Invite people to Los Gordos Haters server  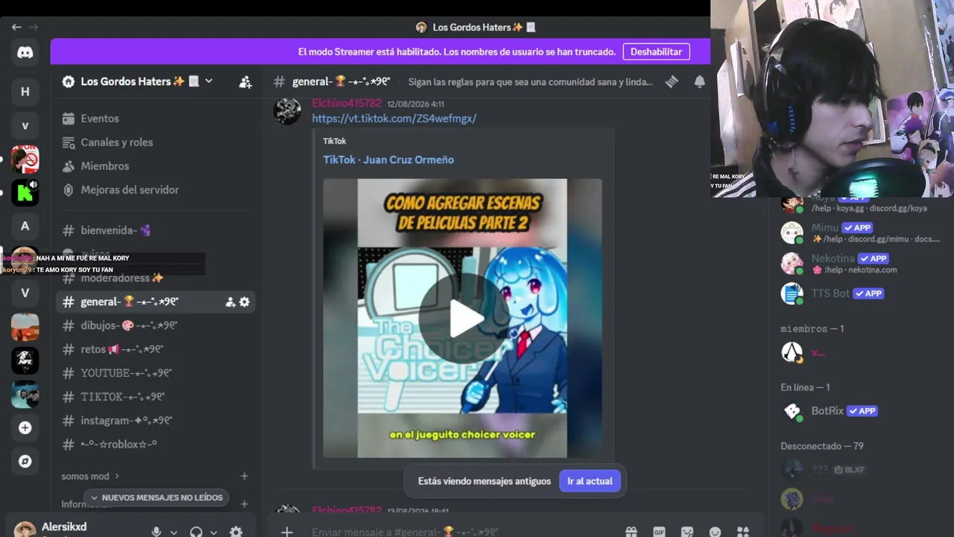click(245, 82)
